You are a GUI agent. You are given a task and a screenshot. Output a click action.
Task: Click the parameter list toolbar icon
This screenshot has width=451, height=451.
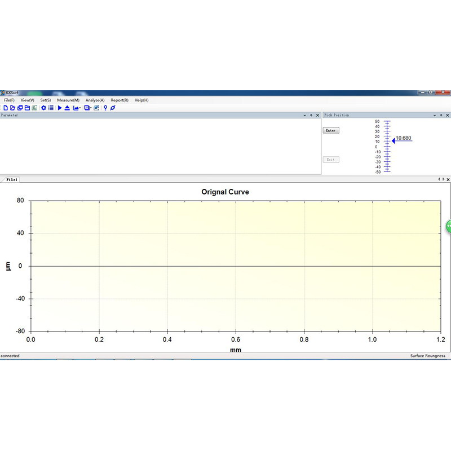pos(51,108)
